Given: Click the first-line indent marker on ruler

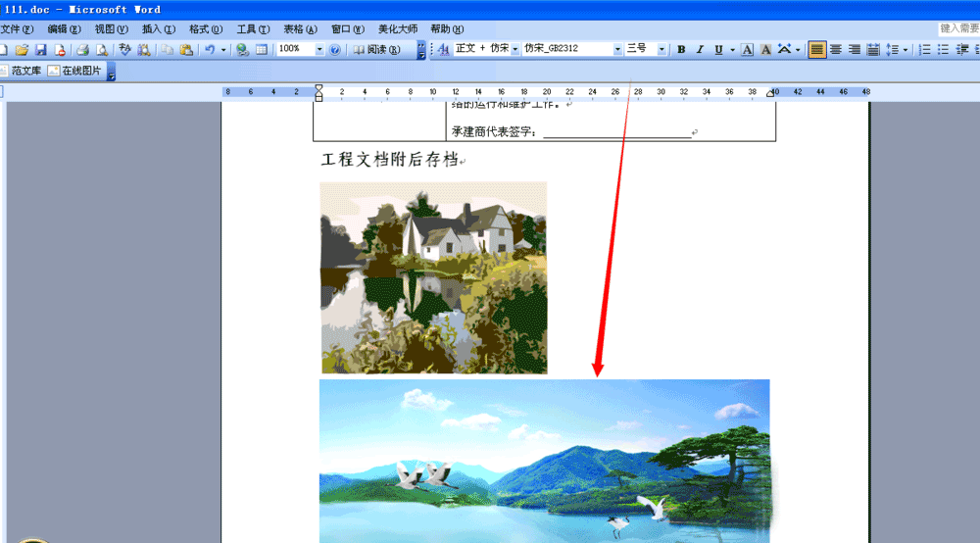Looking at the screenshot, I should tap(318, 88).
